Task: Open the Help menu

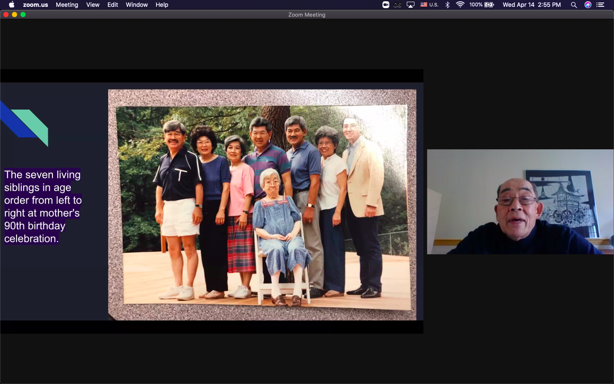Action: coord(162,5)
